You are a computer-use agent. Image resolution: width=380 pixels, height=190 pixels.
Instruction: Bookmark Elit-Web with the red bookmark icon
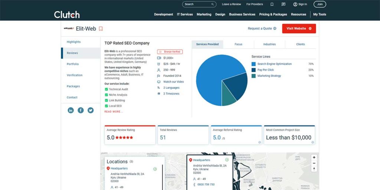point(101,29)
